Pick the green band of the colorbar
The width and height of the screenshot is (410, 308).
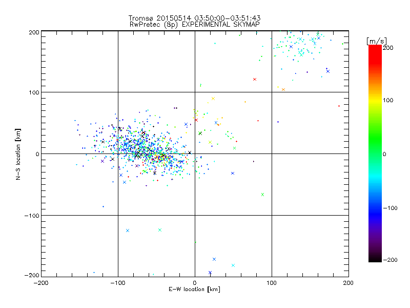[375, 139]
